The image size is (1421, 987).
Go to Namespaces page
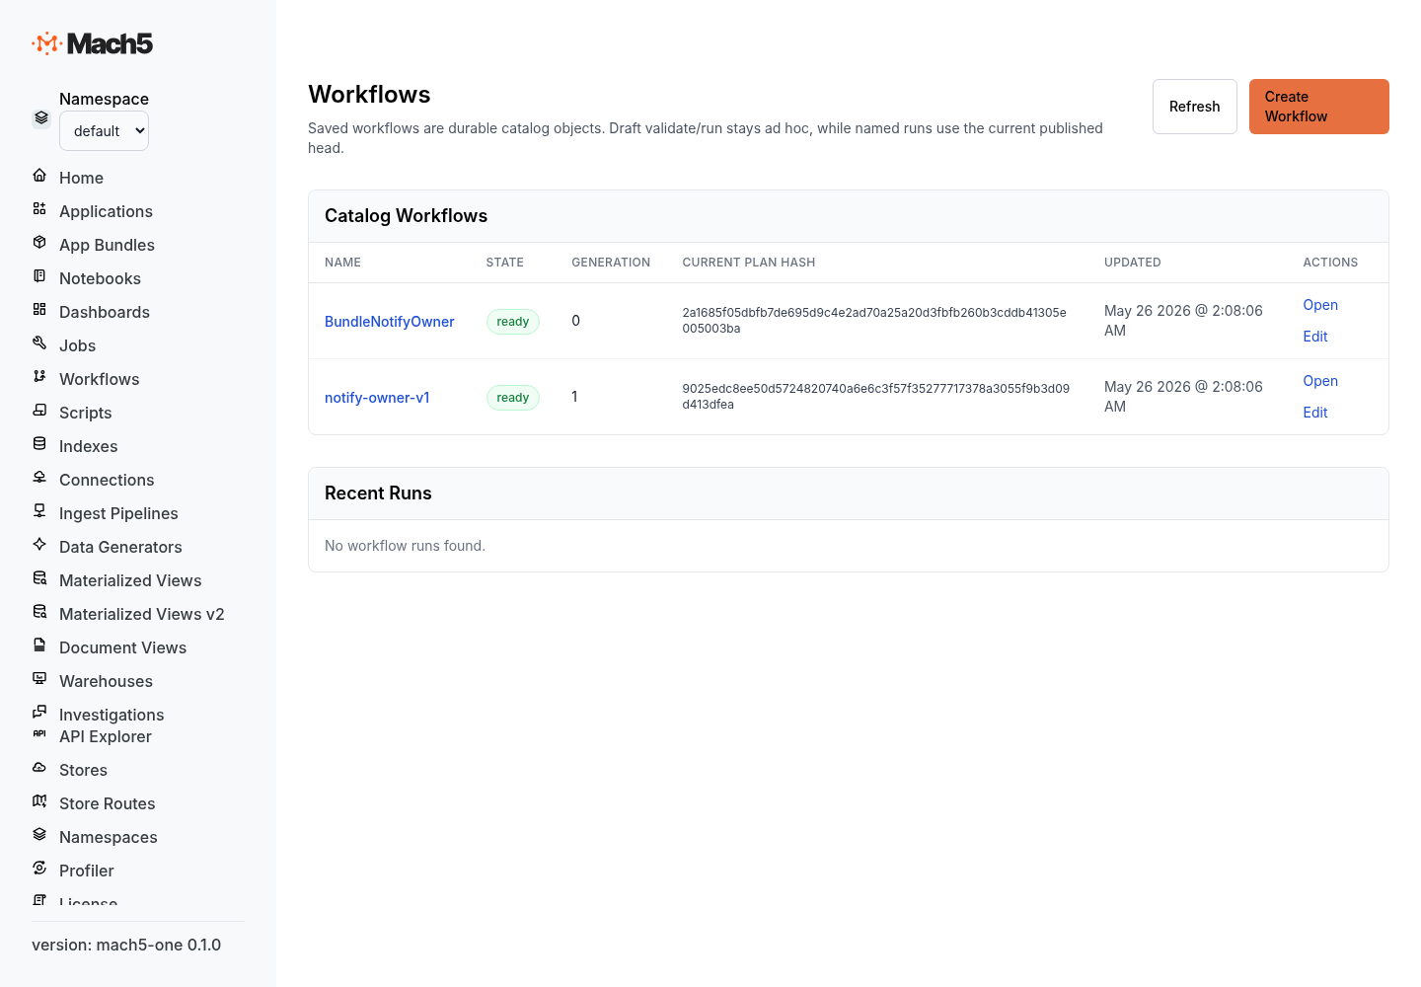click(109, 837)
